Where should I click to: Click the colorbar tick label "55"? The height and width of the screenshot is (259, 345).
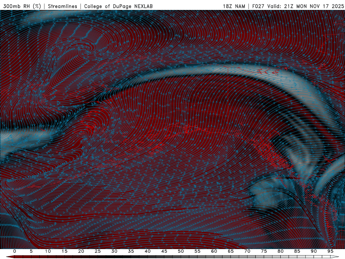[197, 251]
